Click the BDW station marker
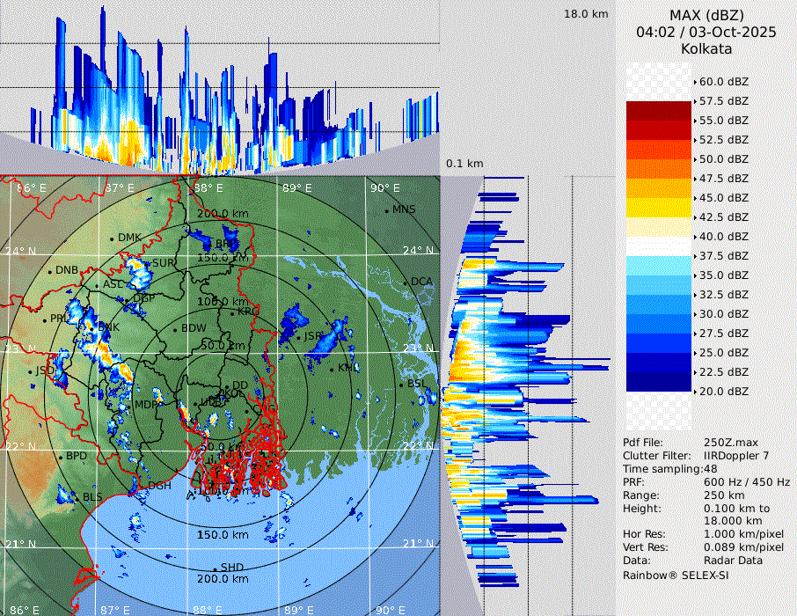The height and width of the screenshot is (616, 797). 175,329
